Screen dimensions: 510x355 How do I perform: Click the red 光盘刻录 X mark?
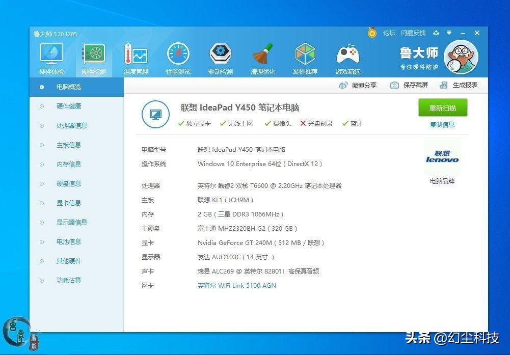coord(304,123)
